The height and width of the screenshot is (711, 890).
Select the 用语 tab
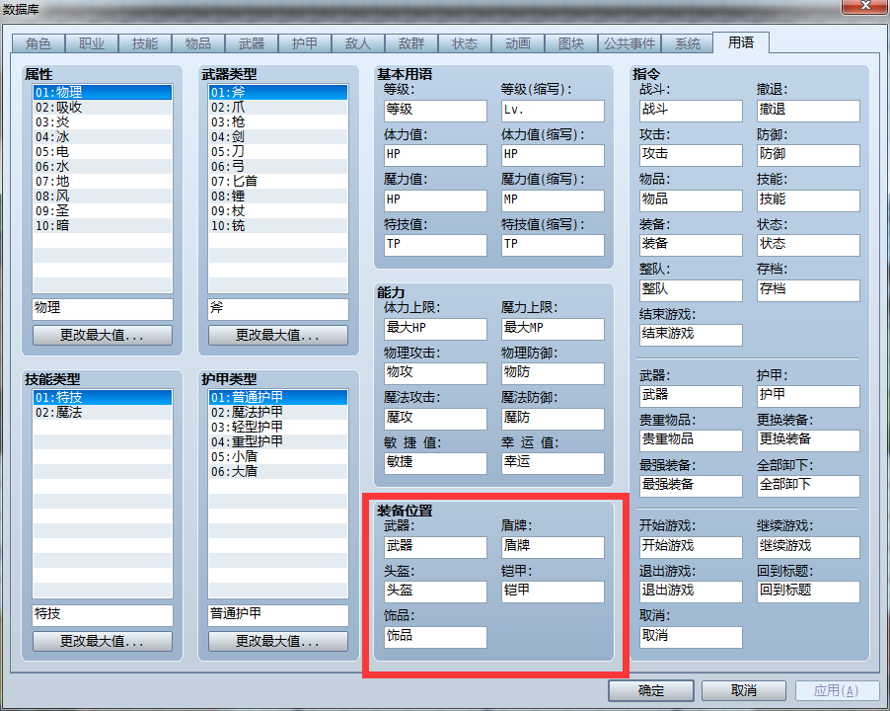(x=741, y=42)
